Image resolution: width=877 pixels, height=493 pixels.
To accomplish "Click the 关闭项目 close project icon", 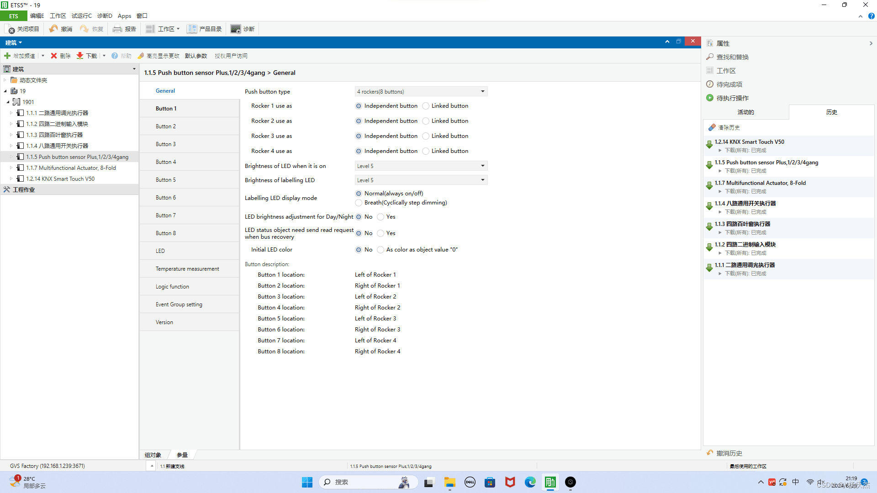I will click(x=11, y=29).
